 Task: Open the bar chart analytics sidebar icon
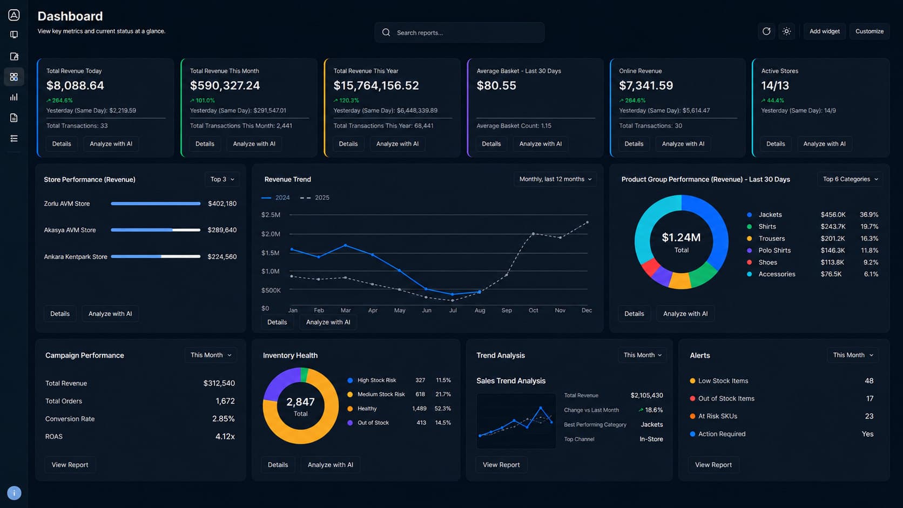tap(14, 97)
